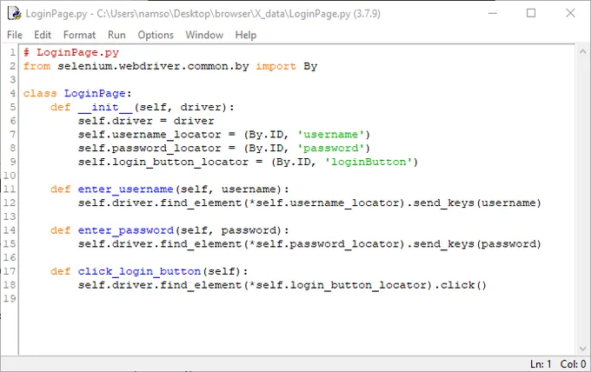The height and width of the screenshot is (372, 591).
Task: Click 'self.username_locator' on line 7
Action: pos(149,135)
